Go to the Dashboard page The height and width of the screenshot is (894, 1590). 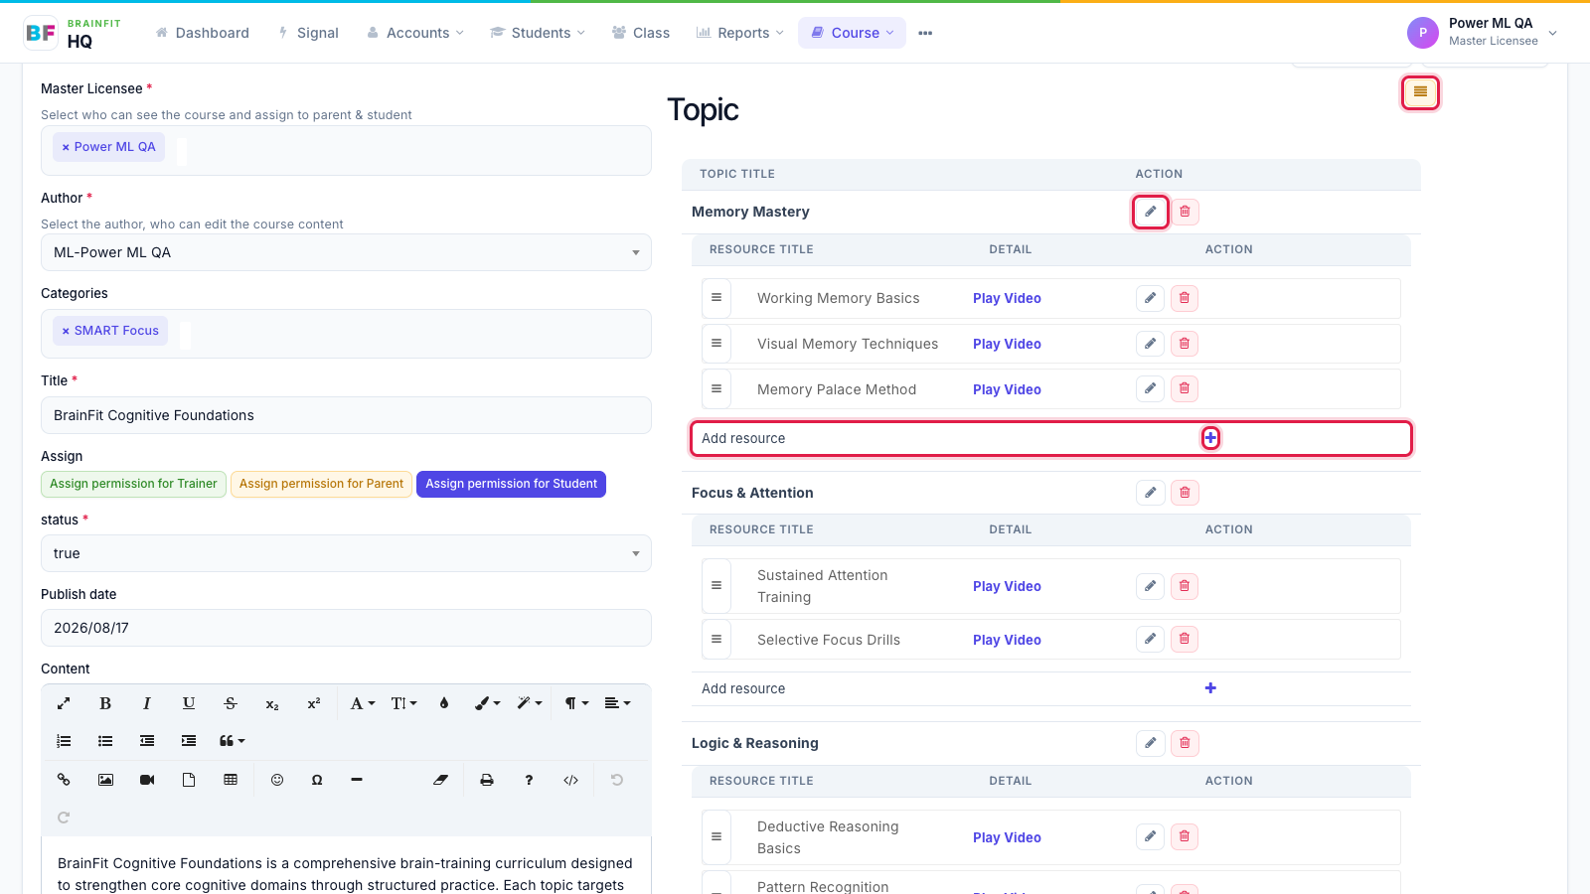[203, 33]
